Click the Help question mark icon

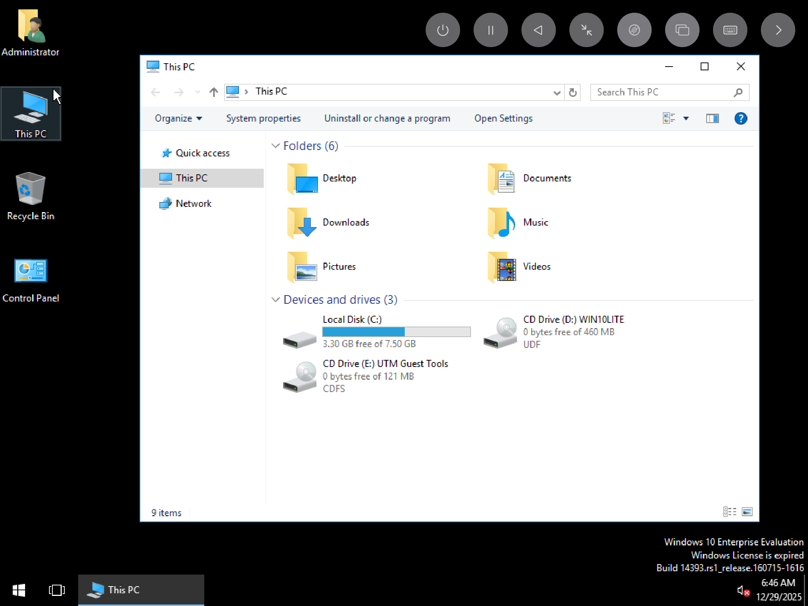pos(740,119)
